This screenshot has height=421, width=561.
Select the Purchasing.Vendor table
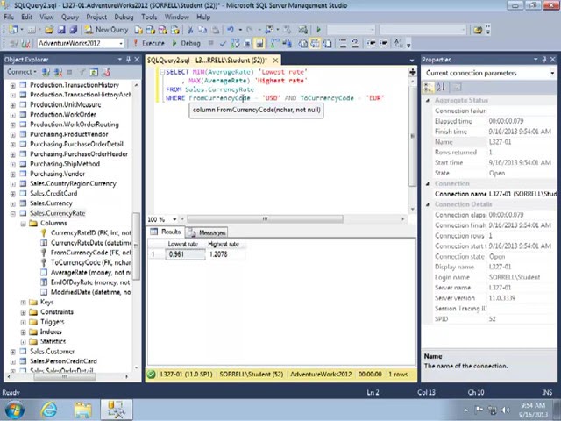[x=57, y=174]
